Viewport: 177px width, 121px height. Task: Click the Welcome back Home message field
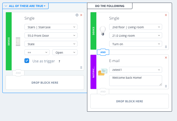click(135, 80)
